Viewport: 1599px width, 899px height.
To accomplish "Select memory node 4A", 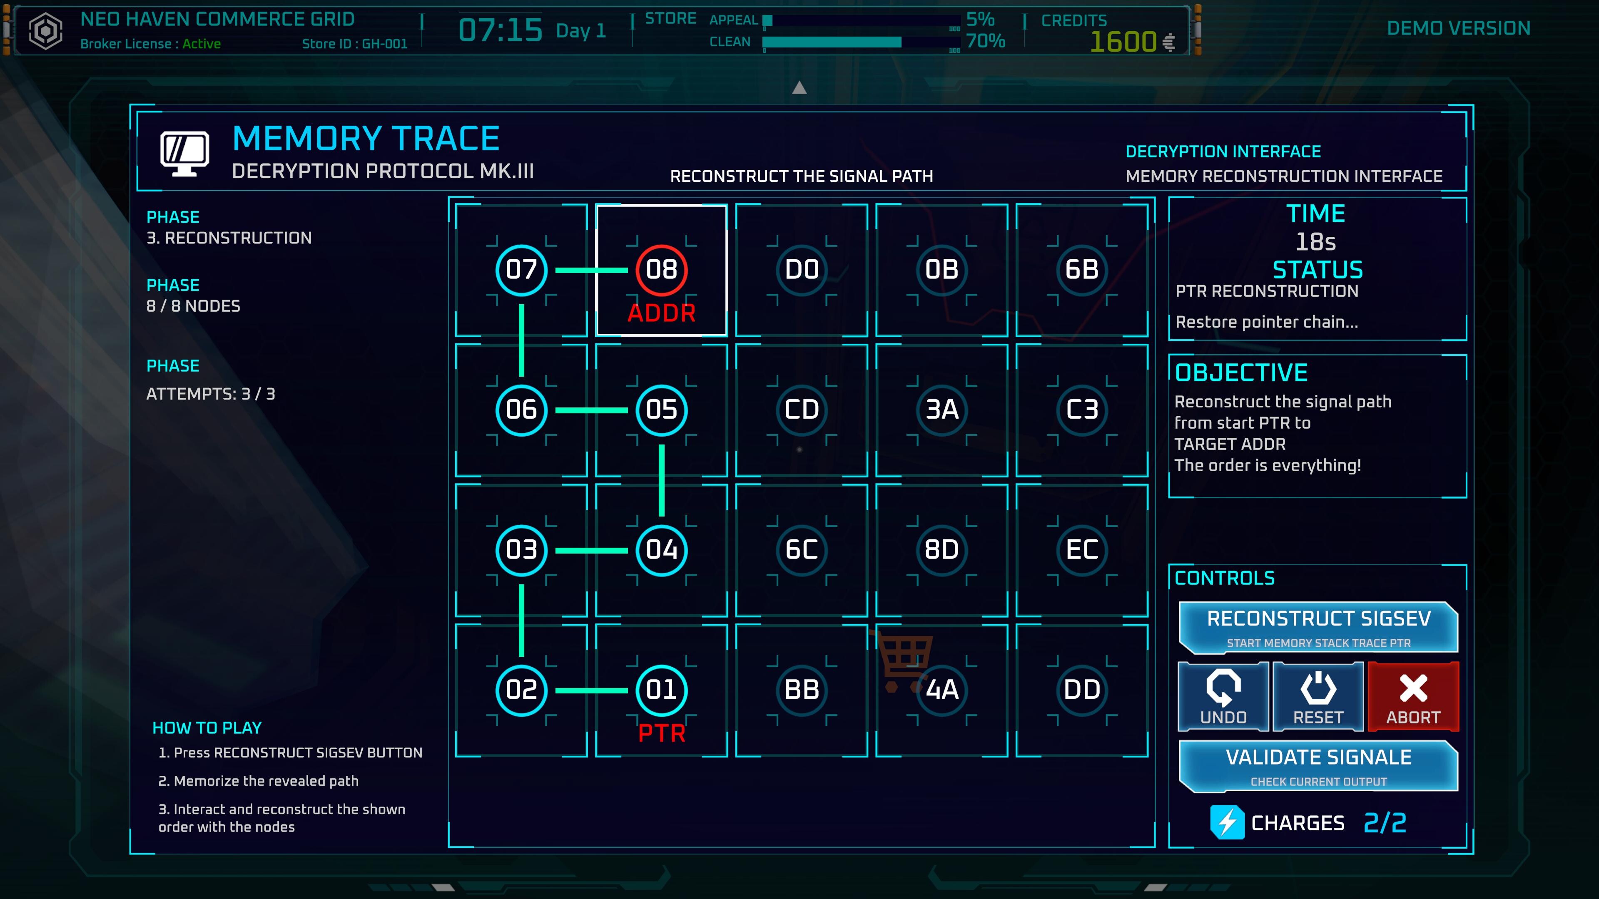I will (x=941, y=690).
